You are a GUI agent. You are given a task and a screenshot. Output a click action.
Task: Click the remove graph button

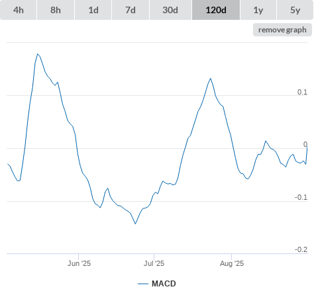coord(282,30)
